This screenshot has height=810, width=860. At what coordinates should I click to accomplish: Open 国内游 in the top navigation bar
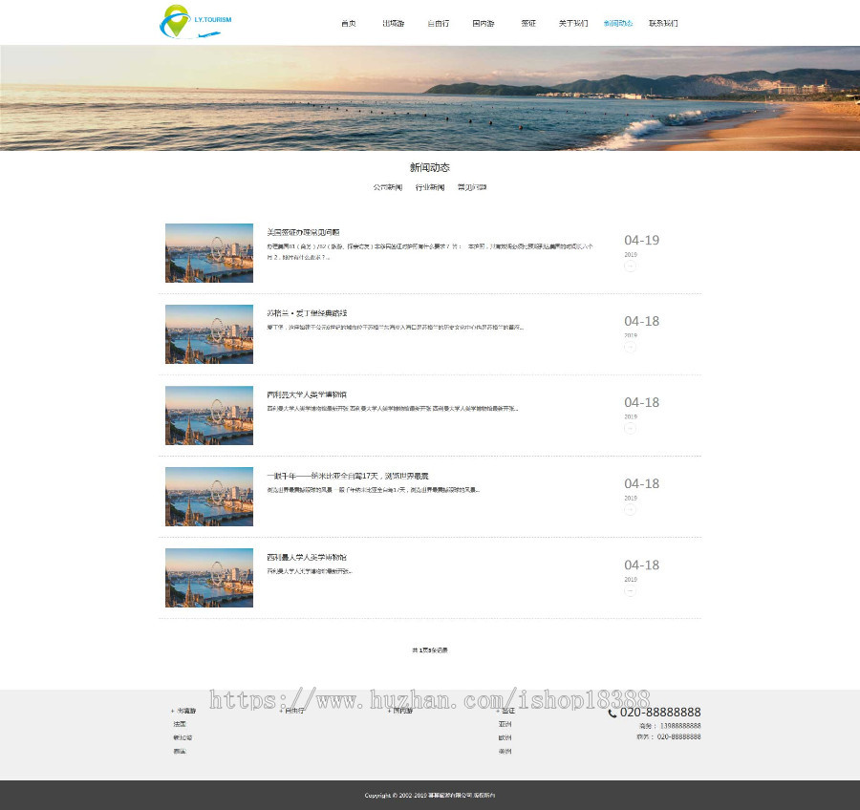pos(484,24)
